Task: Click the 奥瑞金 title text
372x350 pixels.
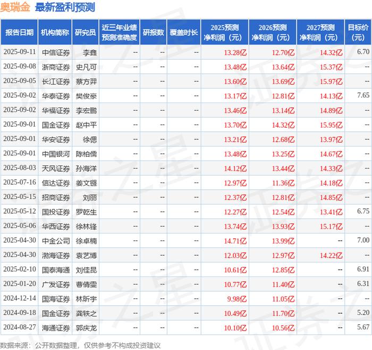Action: (x=15, y=7)
